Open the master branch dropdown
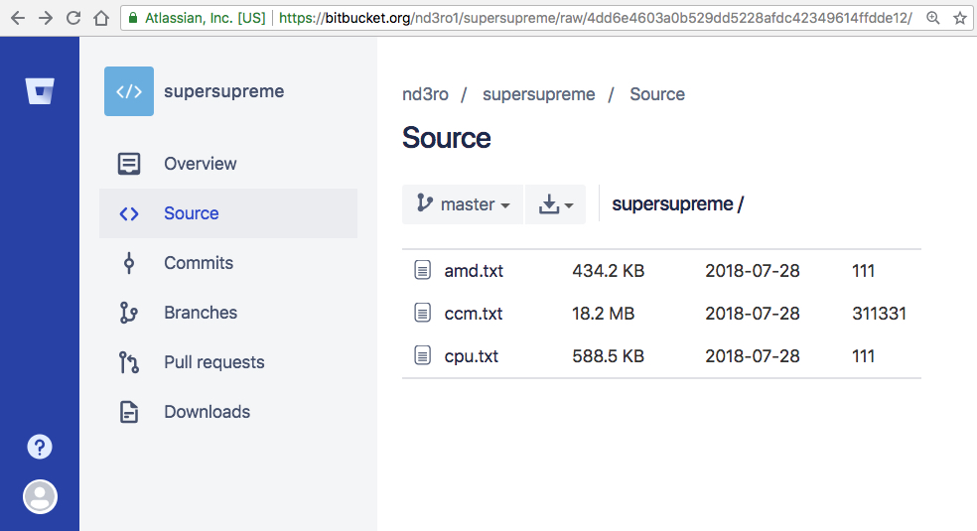The image size is (977, 531). pos(463,204)
